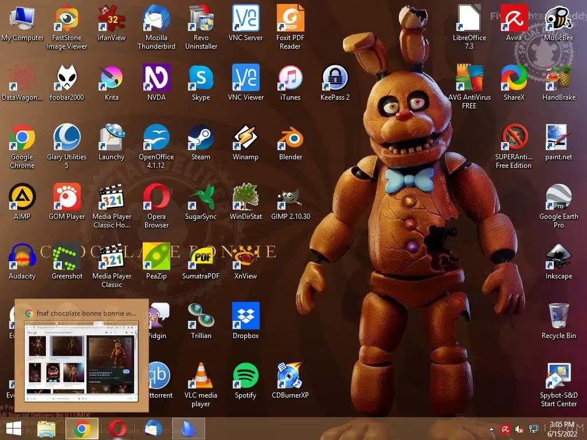Launch GOM Player desktop icon
This screenshot has width=587, height=440.
coord(66,202)
